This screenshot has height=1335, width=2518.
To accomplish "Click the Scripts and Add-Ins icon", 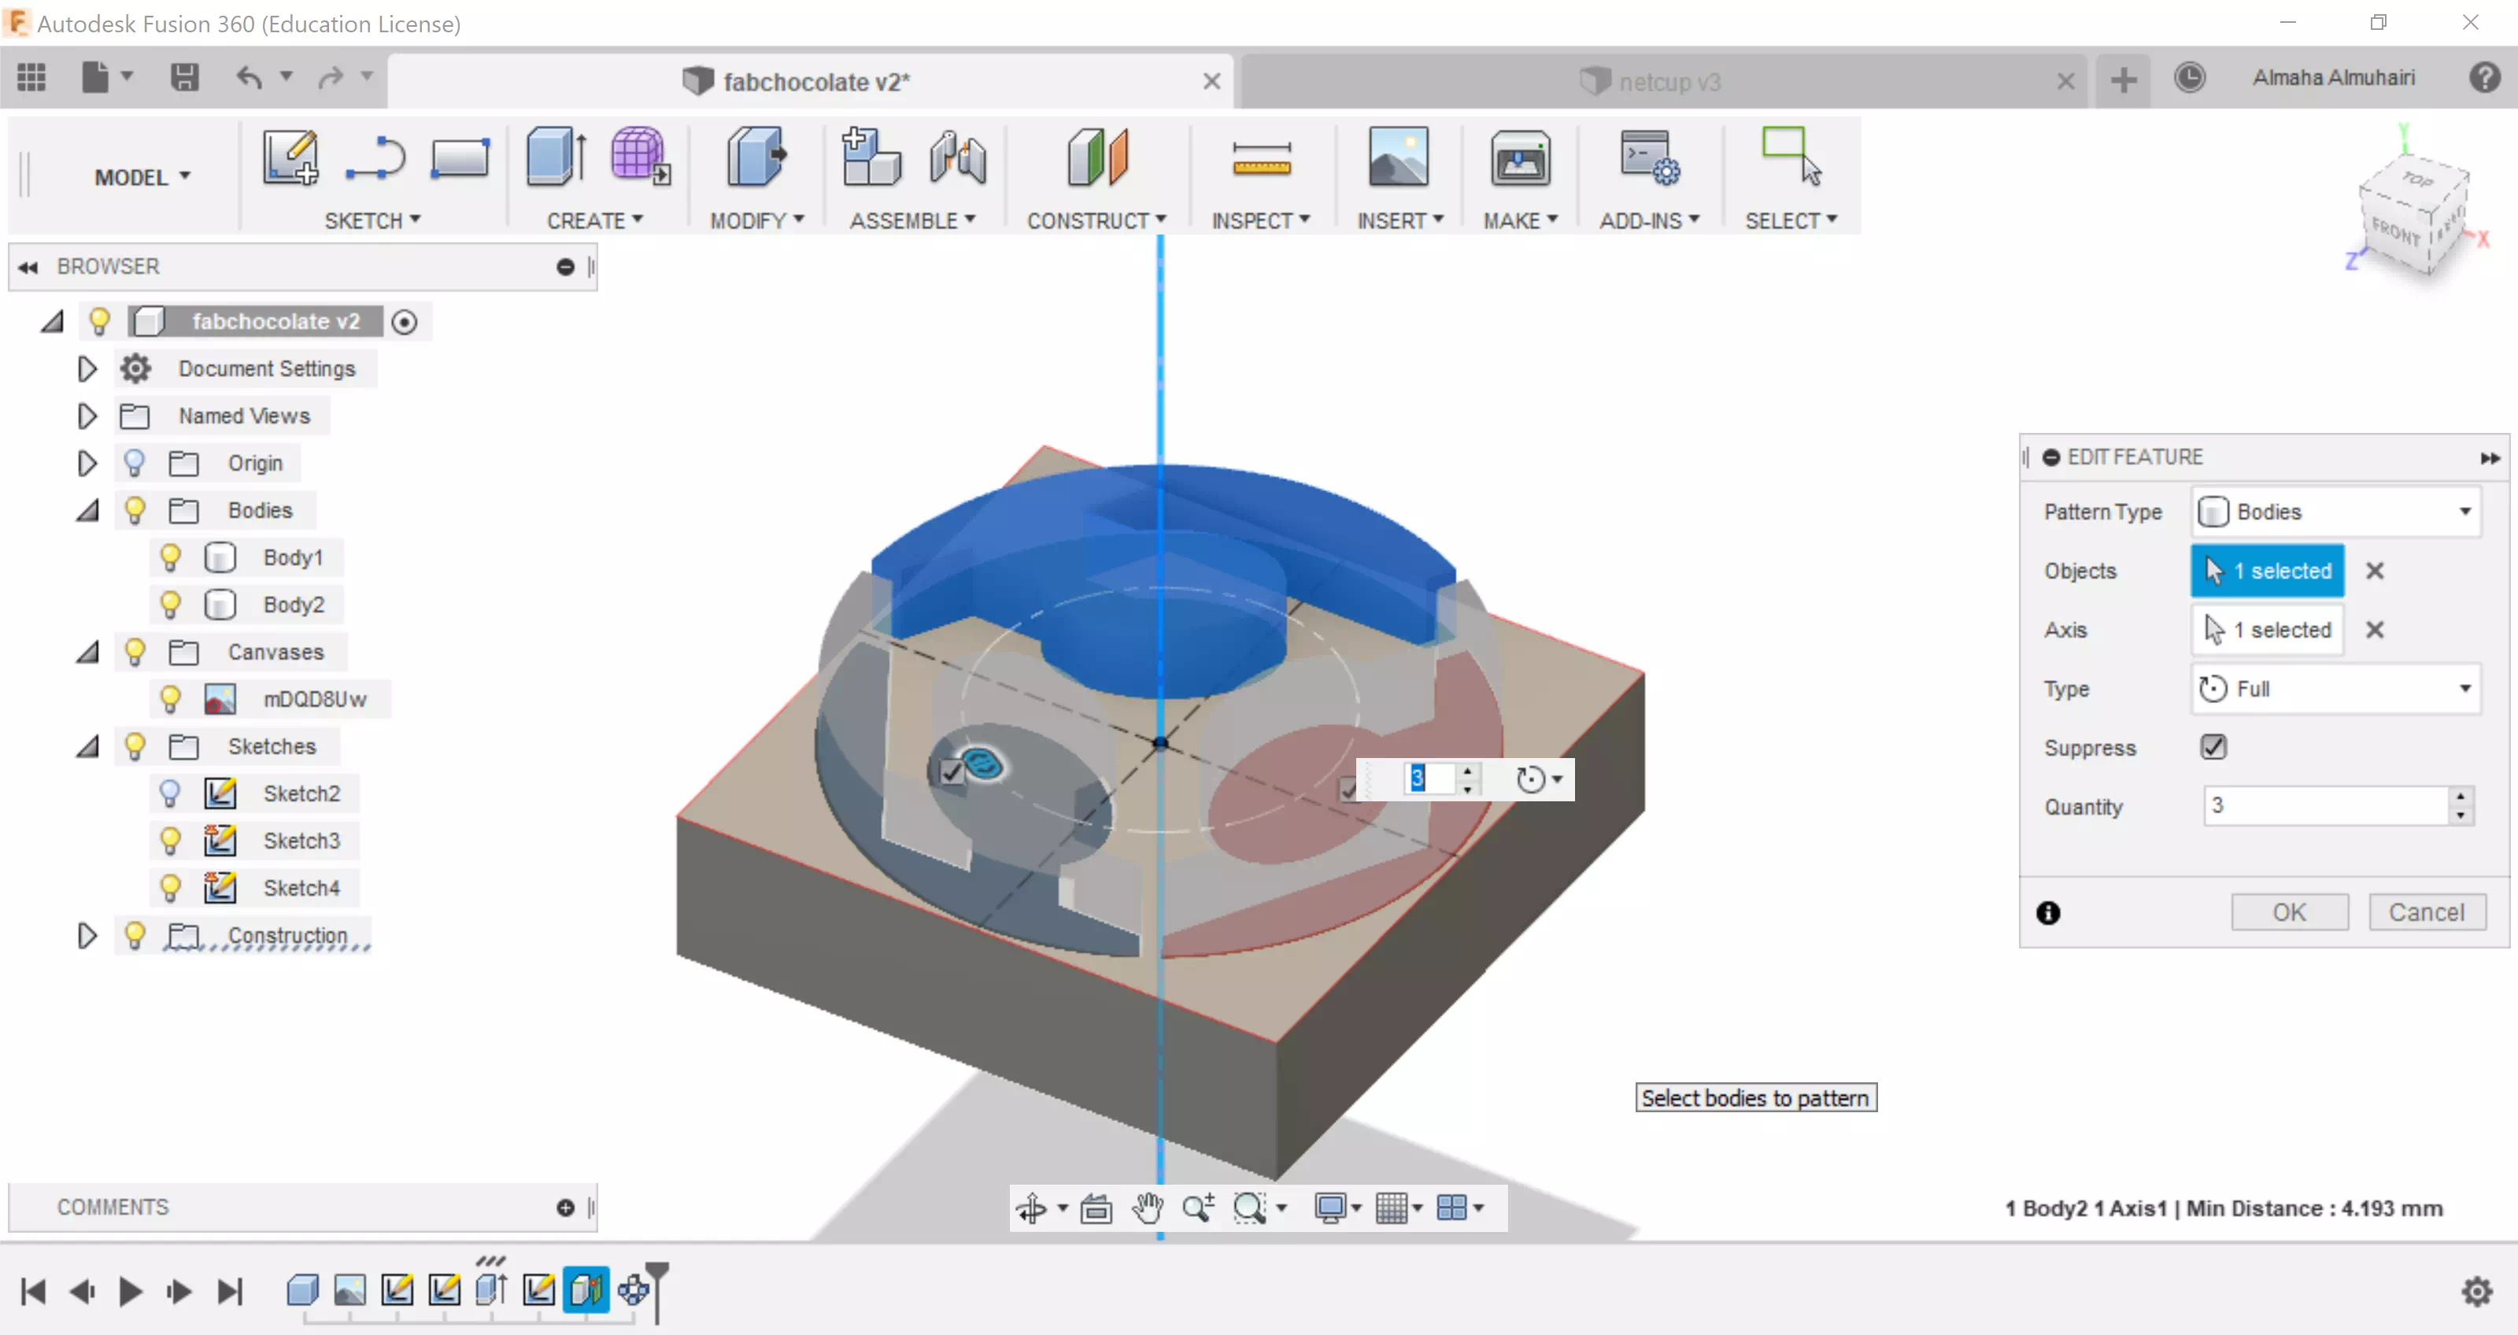I will click(1649, 159).
